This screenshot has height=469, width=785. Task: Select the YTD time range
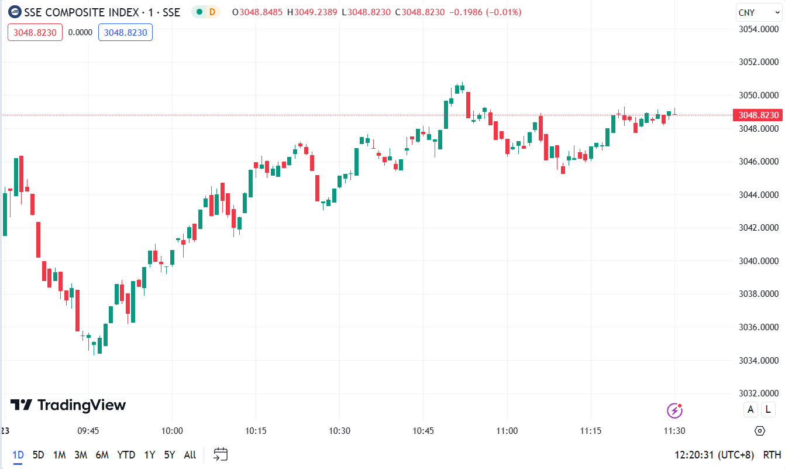click(126, 455)
